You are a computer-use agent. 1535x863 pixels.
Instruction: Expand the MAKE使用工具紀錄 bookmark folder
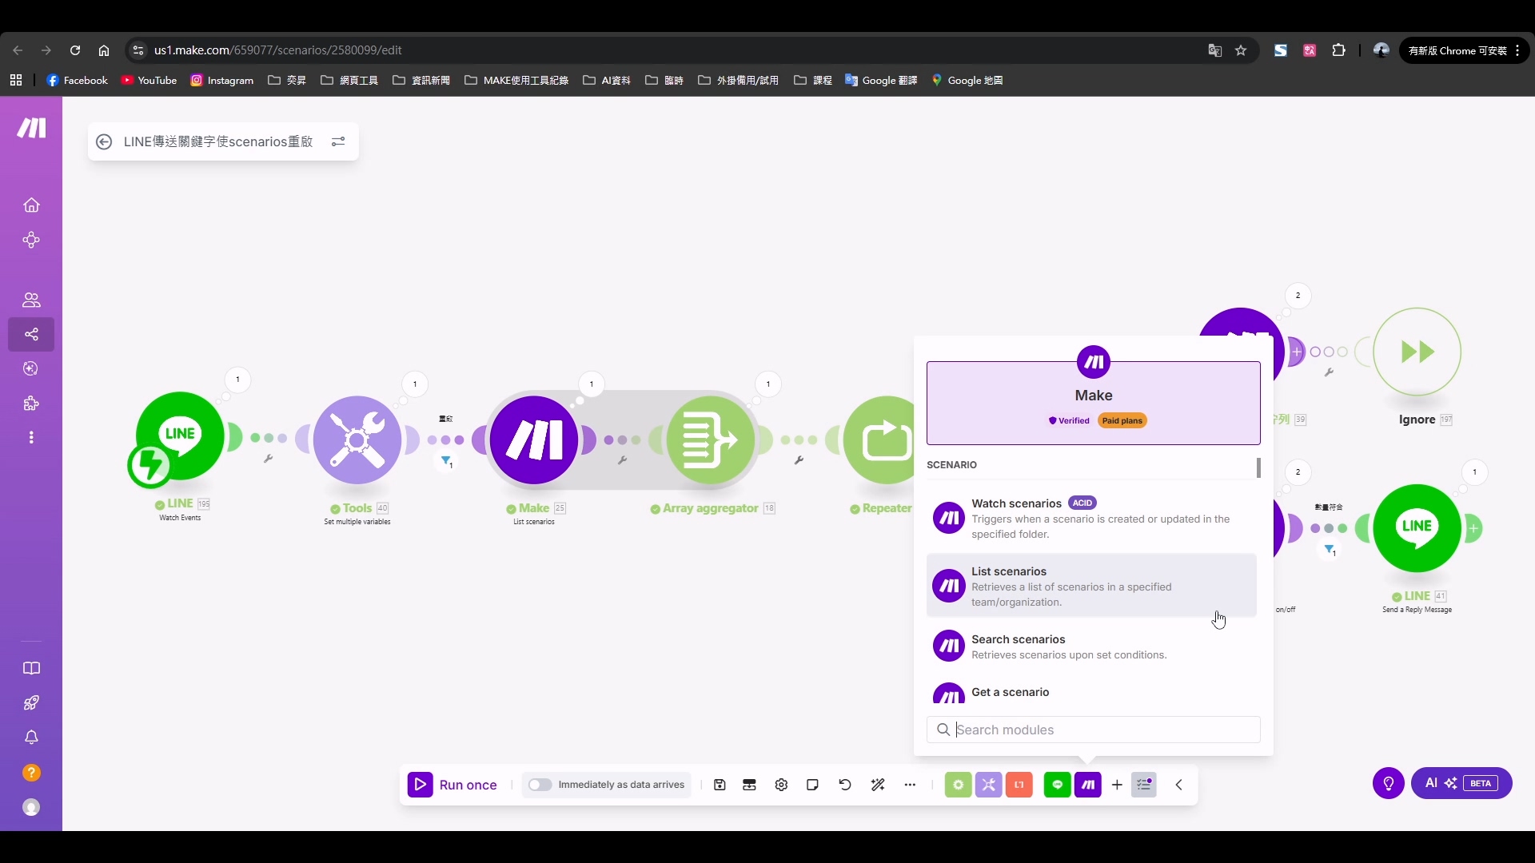point(516,81)
